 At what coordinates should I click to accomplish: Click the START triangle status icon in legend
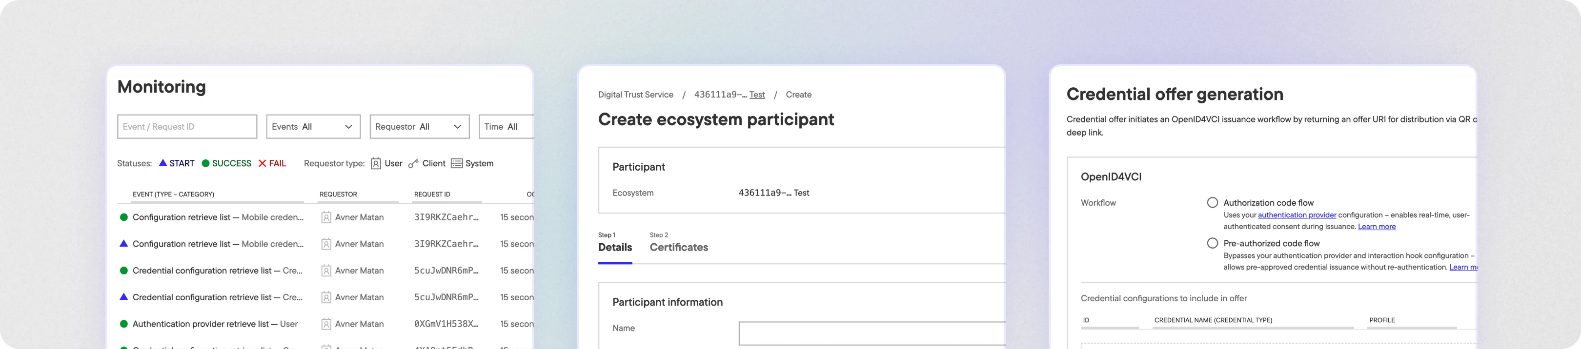162,163
